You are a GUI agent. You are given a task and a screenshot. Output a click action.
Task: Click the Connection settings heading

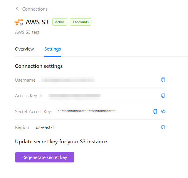(x=39, y=66)
